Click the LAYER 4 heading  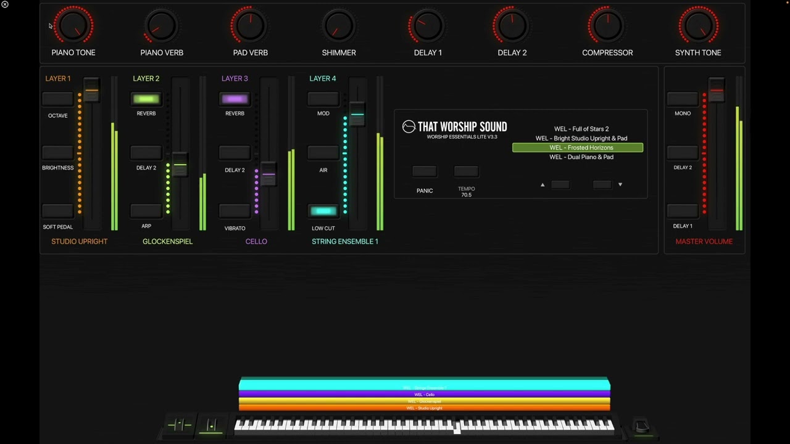tap(323, 78)
